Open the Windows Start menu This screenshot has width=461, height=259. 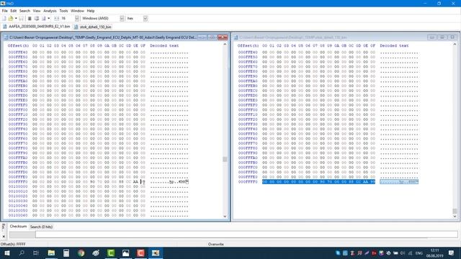6,253
